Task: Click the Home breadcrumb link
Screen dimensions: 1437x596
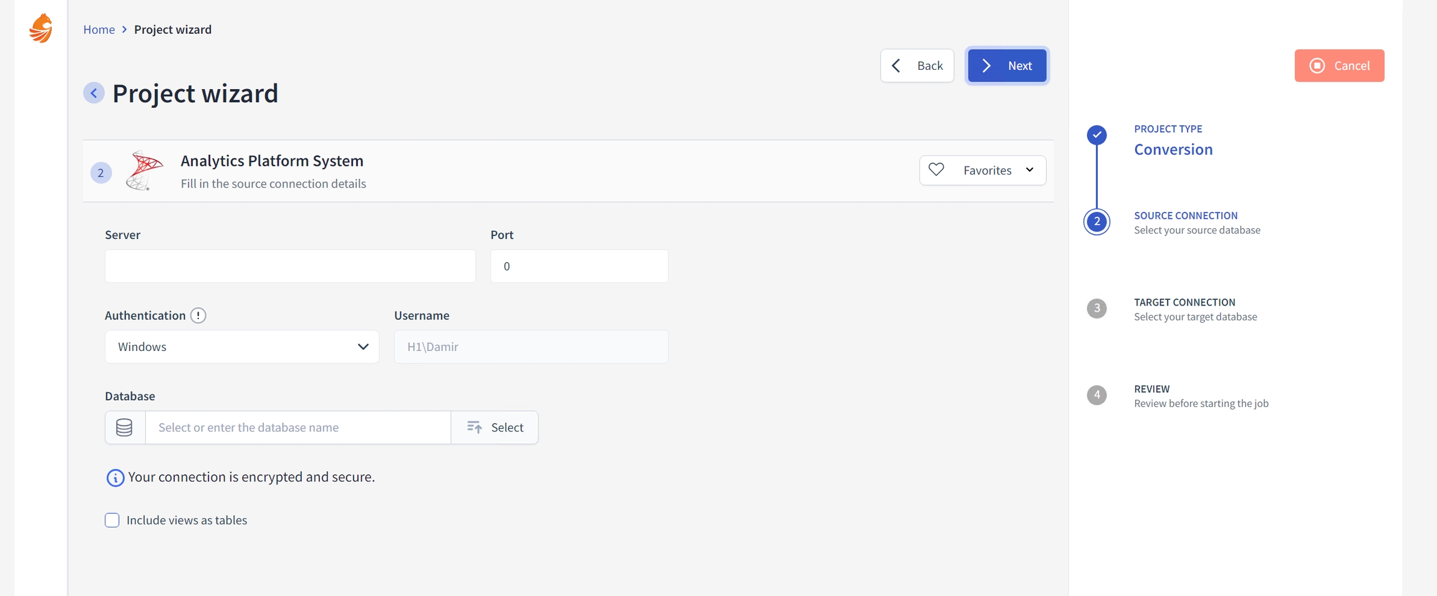Action: 99,29
